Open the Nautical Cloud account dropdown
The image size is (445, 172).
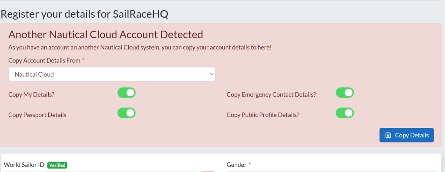[112, 75]
